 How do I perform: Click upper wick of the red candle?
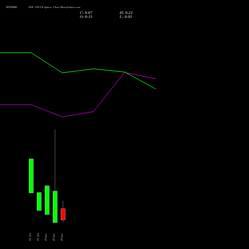[63, 205]
